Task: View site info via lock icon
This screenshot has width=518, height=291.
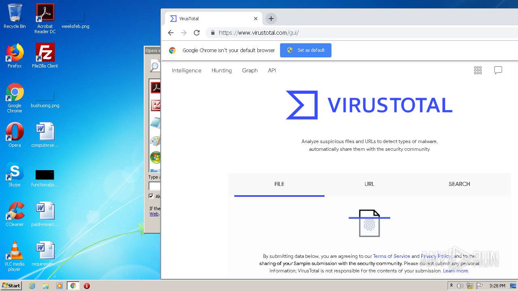Action: tap(212, 33)
